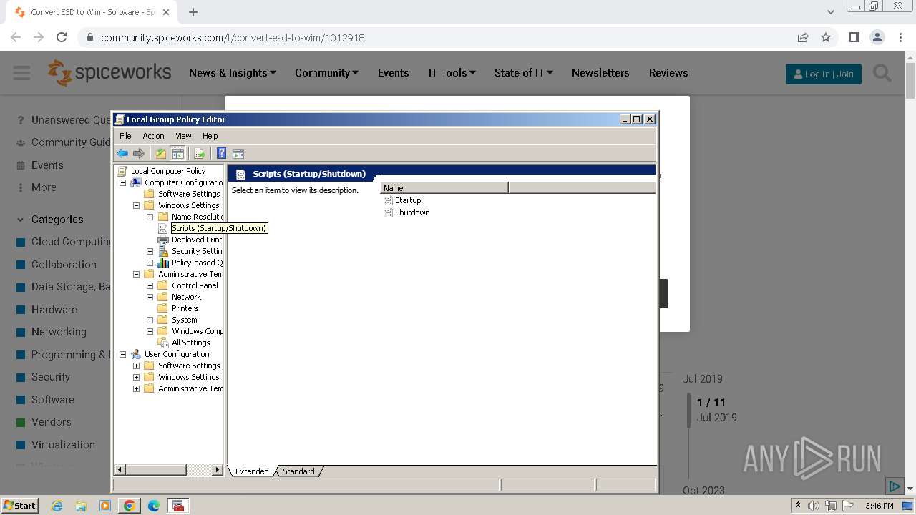This screenshot has width=916, height=515.
Task: Switch to the Standard tab
Action: coord(298,471)
